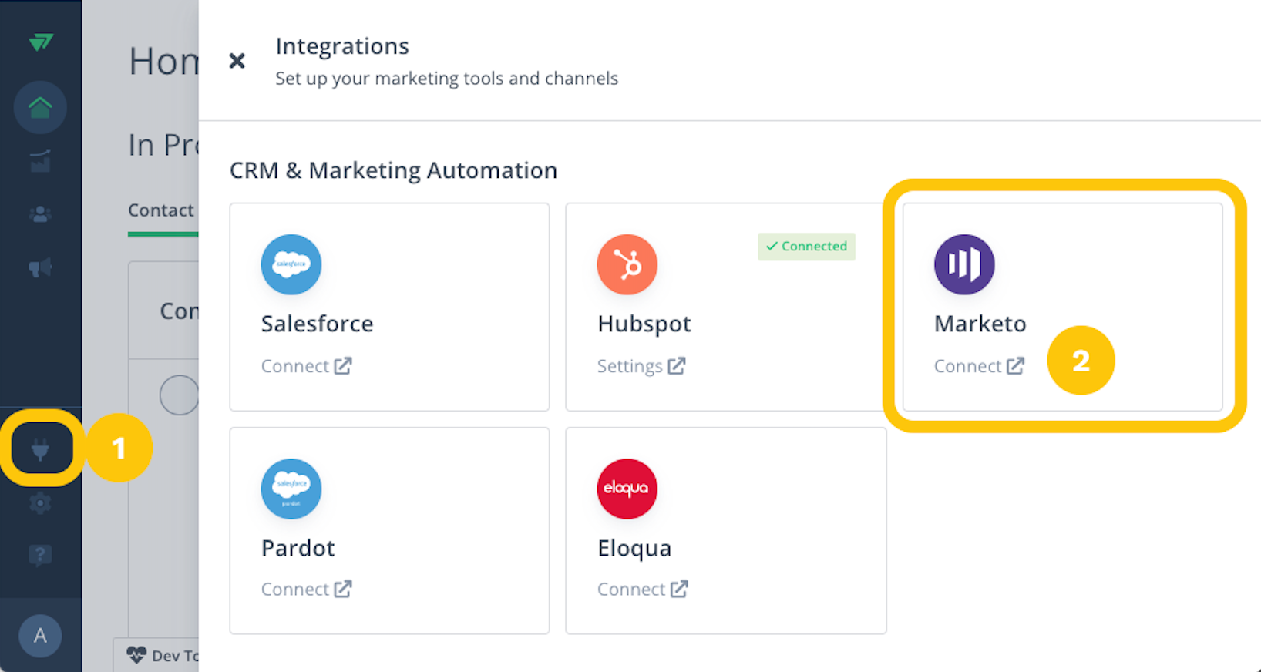This screenshot has width=1261, height=672.
Task: Click the green logo atop the sidebar
Action: click(x=40, y=42)
